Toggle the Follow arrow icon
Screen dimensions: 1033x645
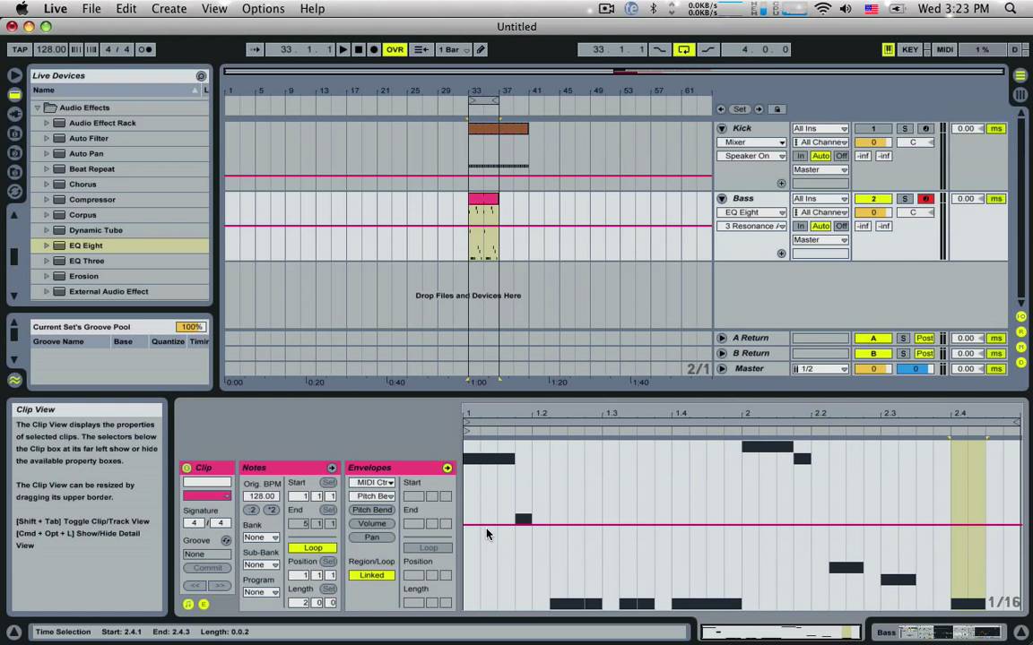point(255,49)
